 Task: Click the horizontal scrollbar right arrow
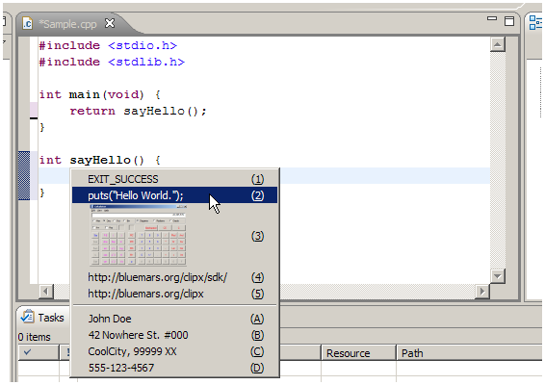482,292
